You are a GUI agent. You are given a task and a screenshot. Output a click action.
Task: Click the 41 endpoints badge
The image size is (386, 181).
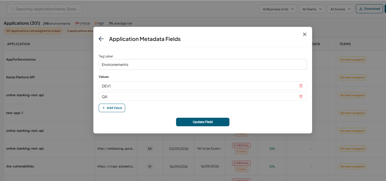click(x=150, y=167)
